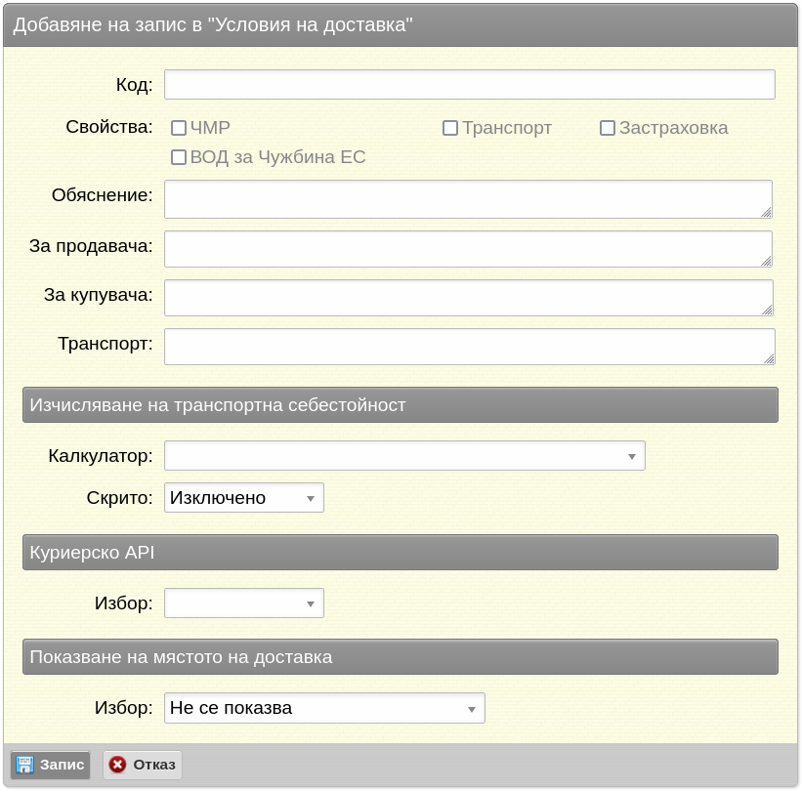Select the Изчисляване на транспортна себестойност header

(401, 405)
